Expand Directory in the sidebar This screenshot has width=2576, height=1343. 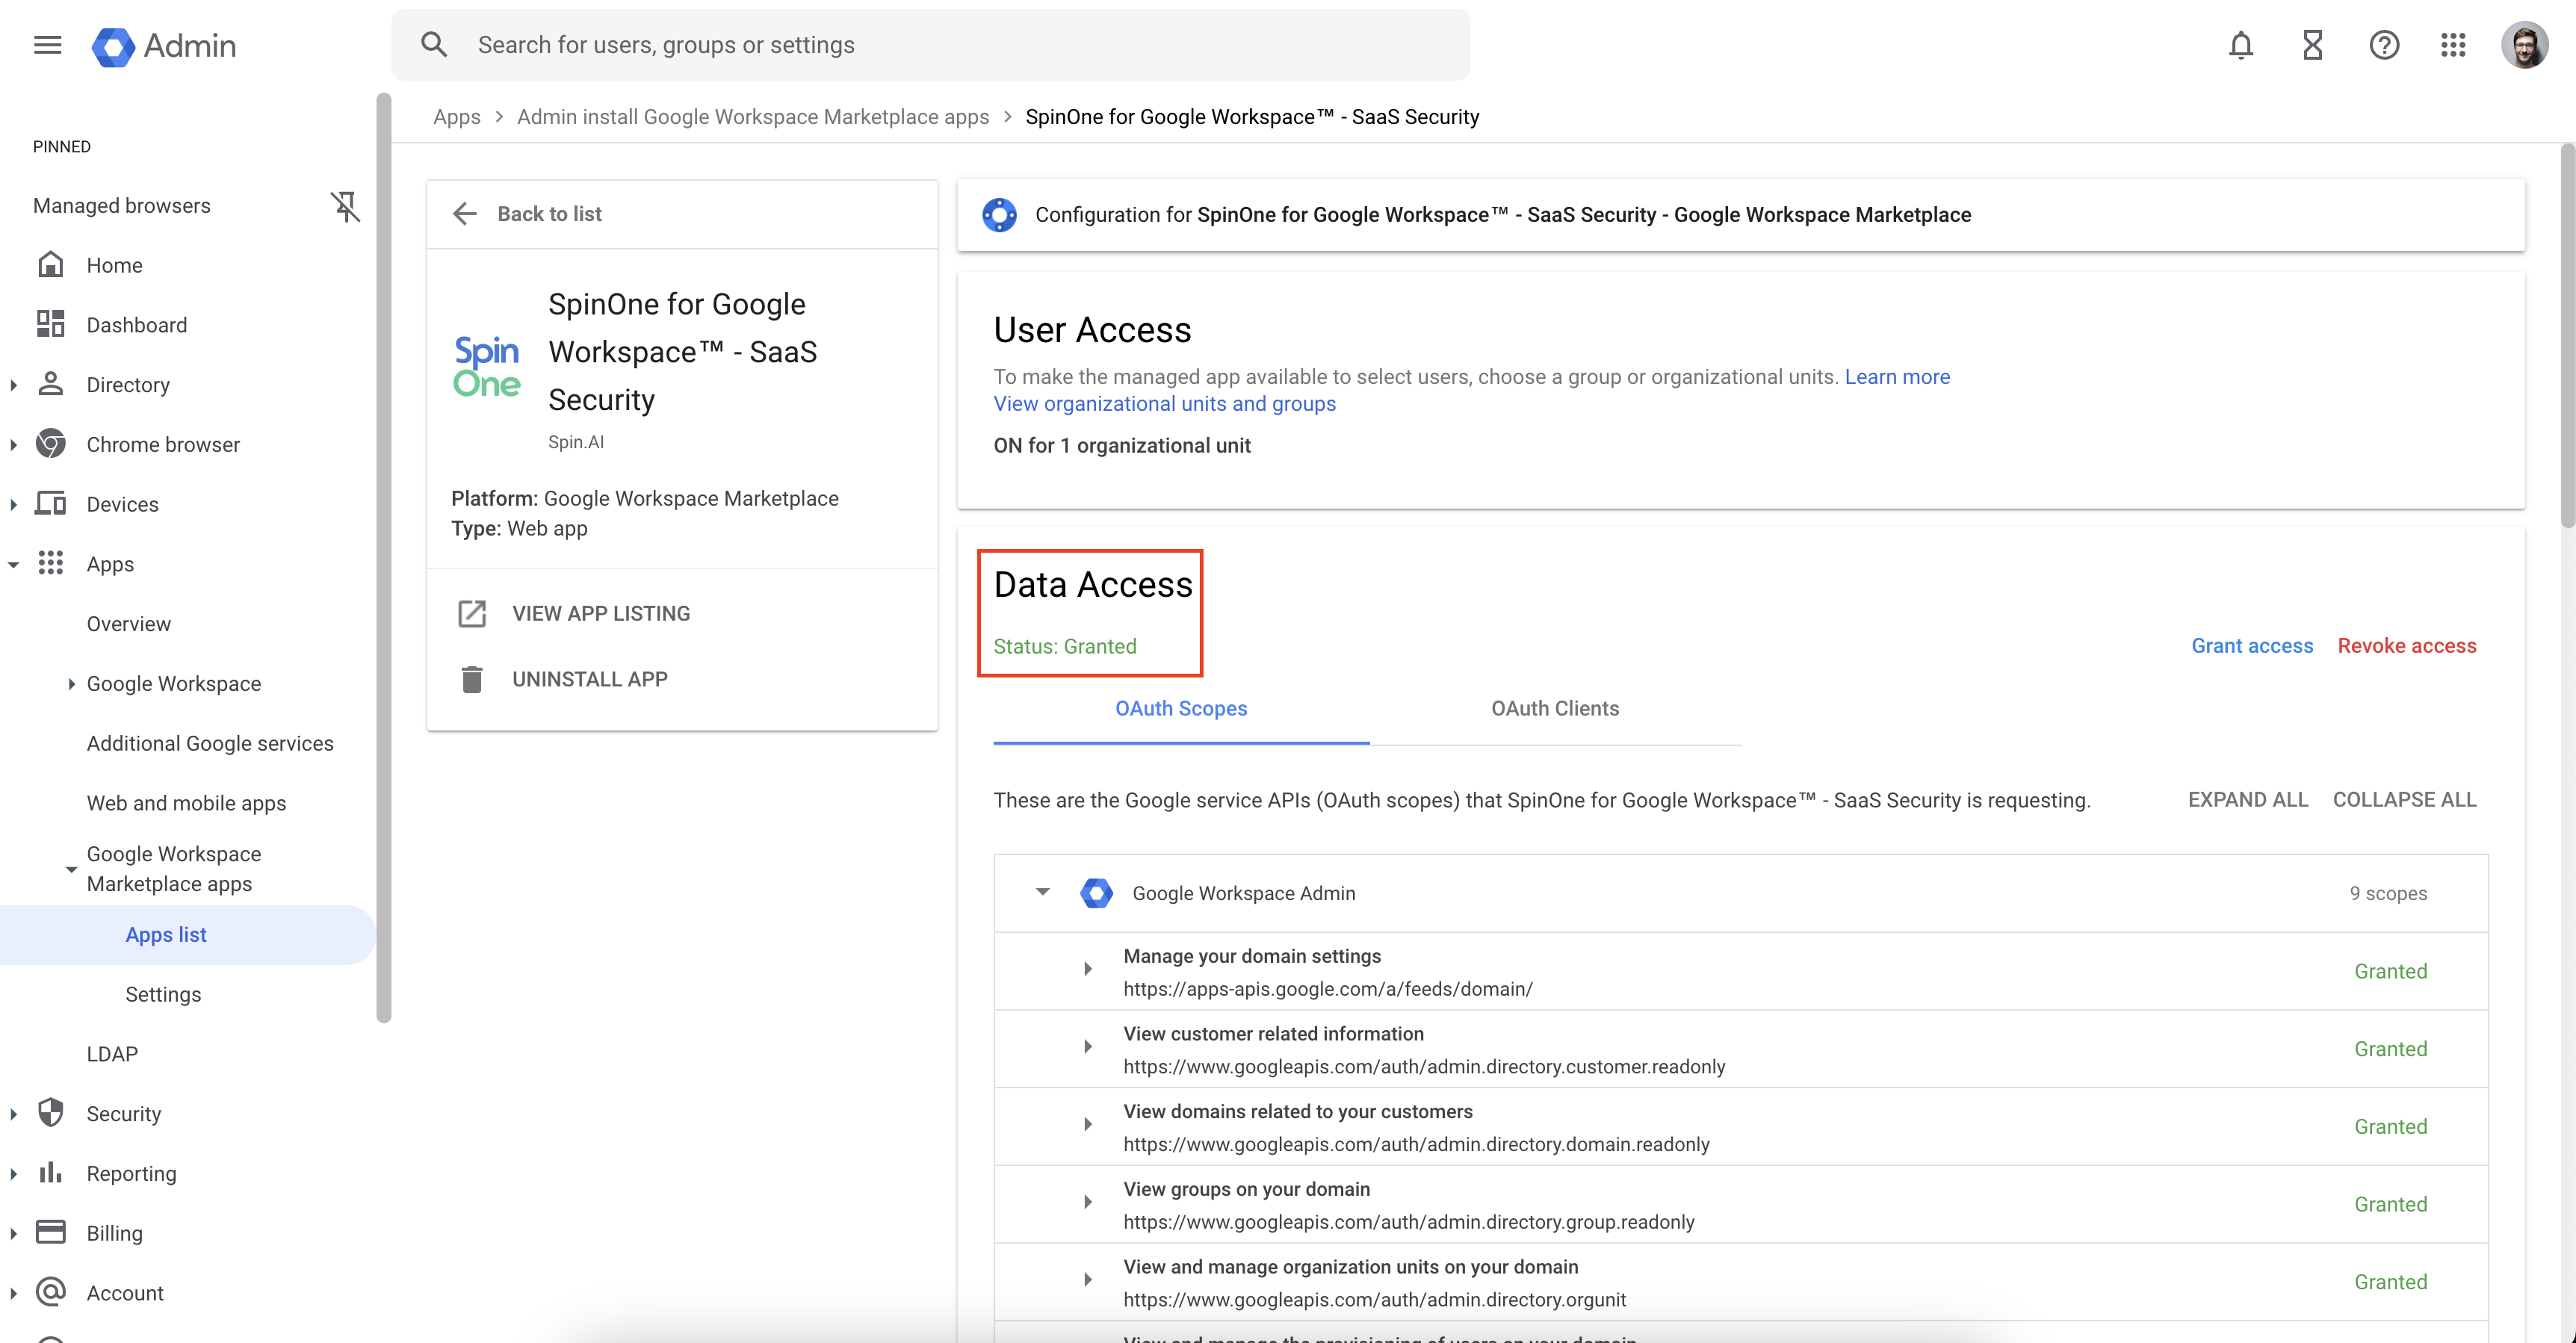pyautogui.click(x=14, y=385)
